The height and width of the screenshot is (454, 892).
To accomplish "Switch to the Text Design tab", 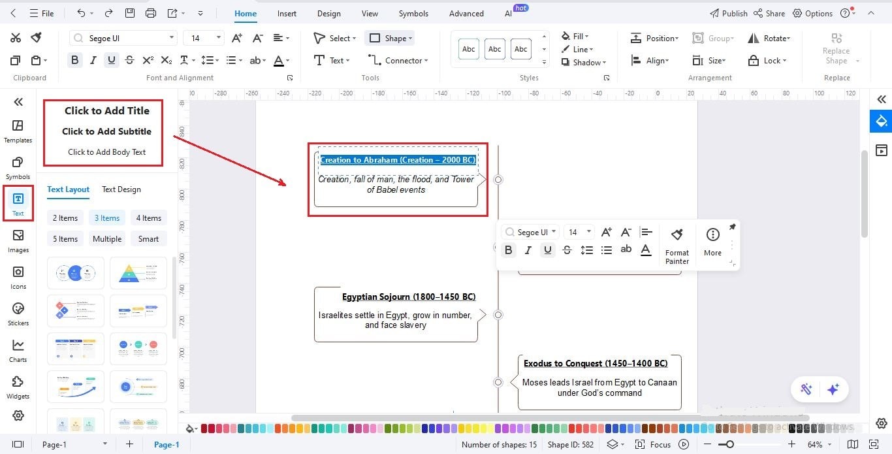I will (121, 189).
